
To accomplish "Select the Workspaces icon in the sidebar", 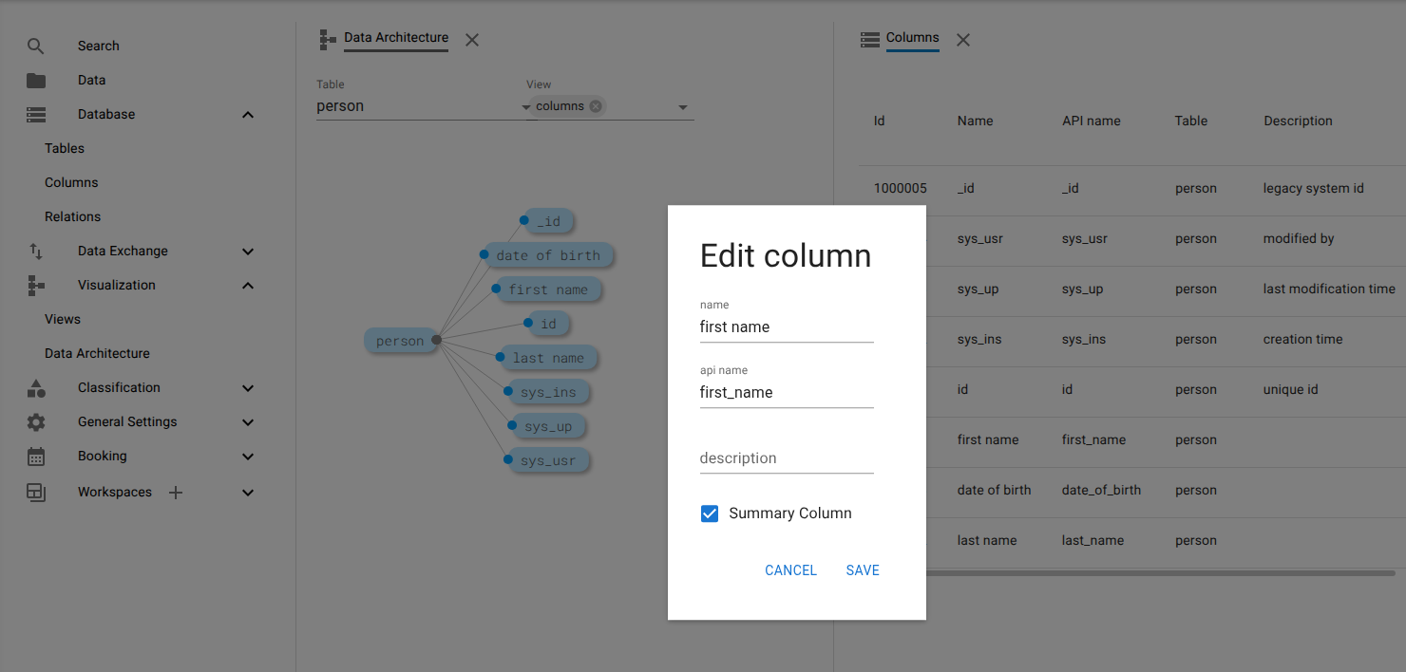I will (x=35, y=492).
